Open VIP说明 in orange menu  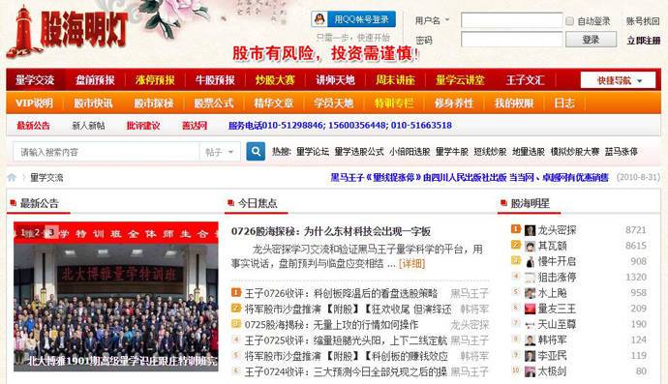[x=34, y=103]
